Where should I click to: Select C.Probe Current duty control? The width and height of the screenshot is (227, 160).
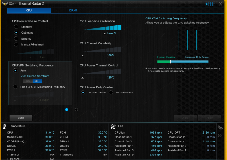[111, 92]
